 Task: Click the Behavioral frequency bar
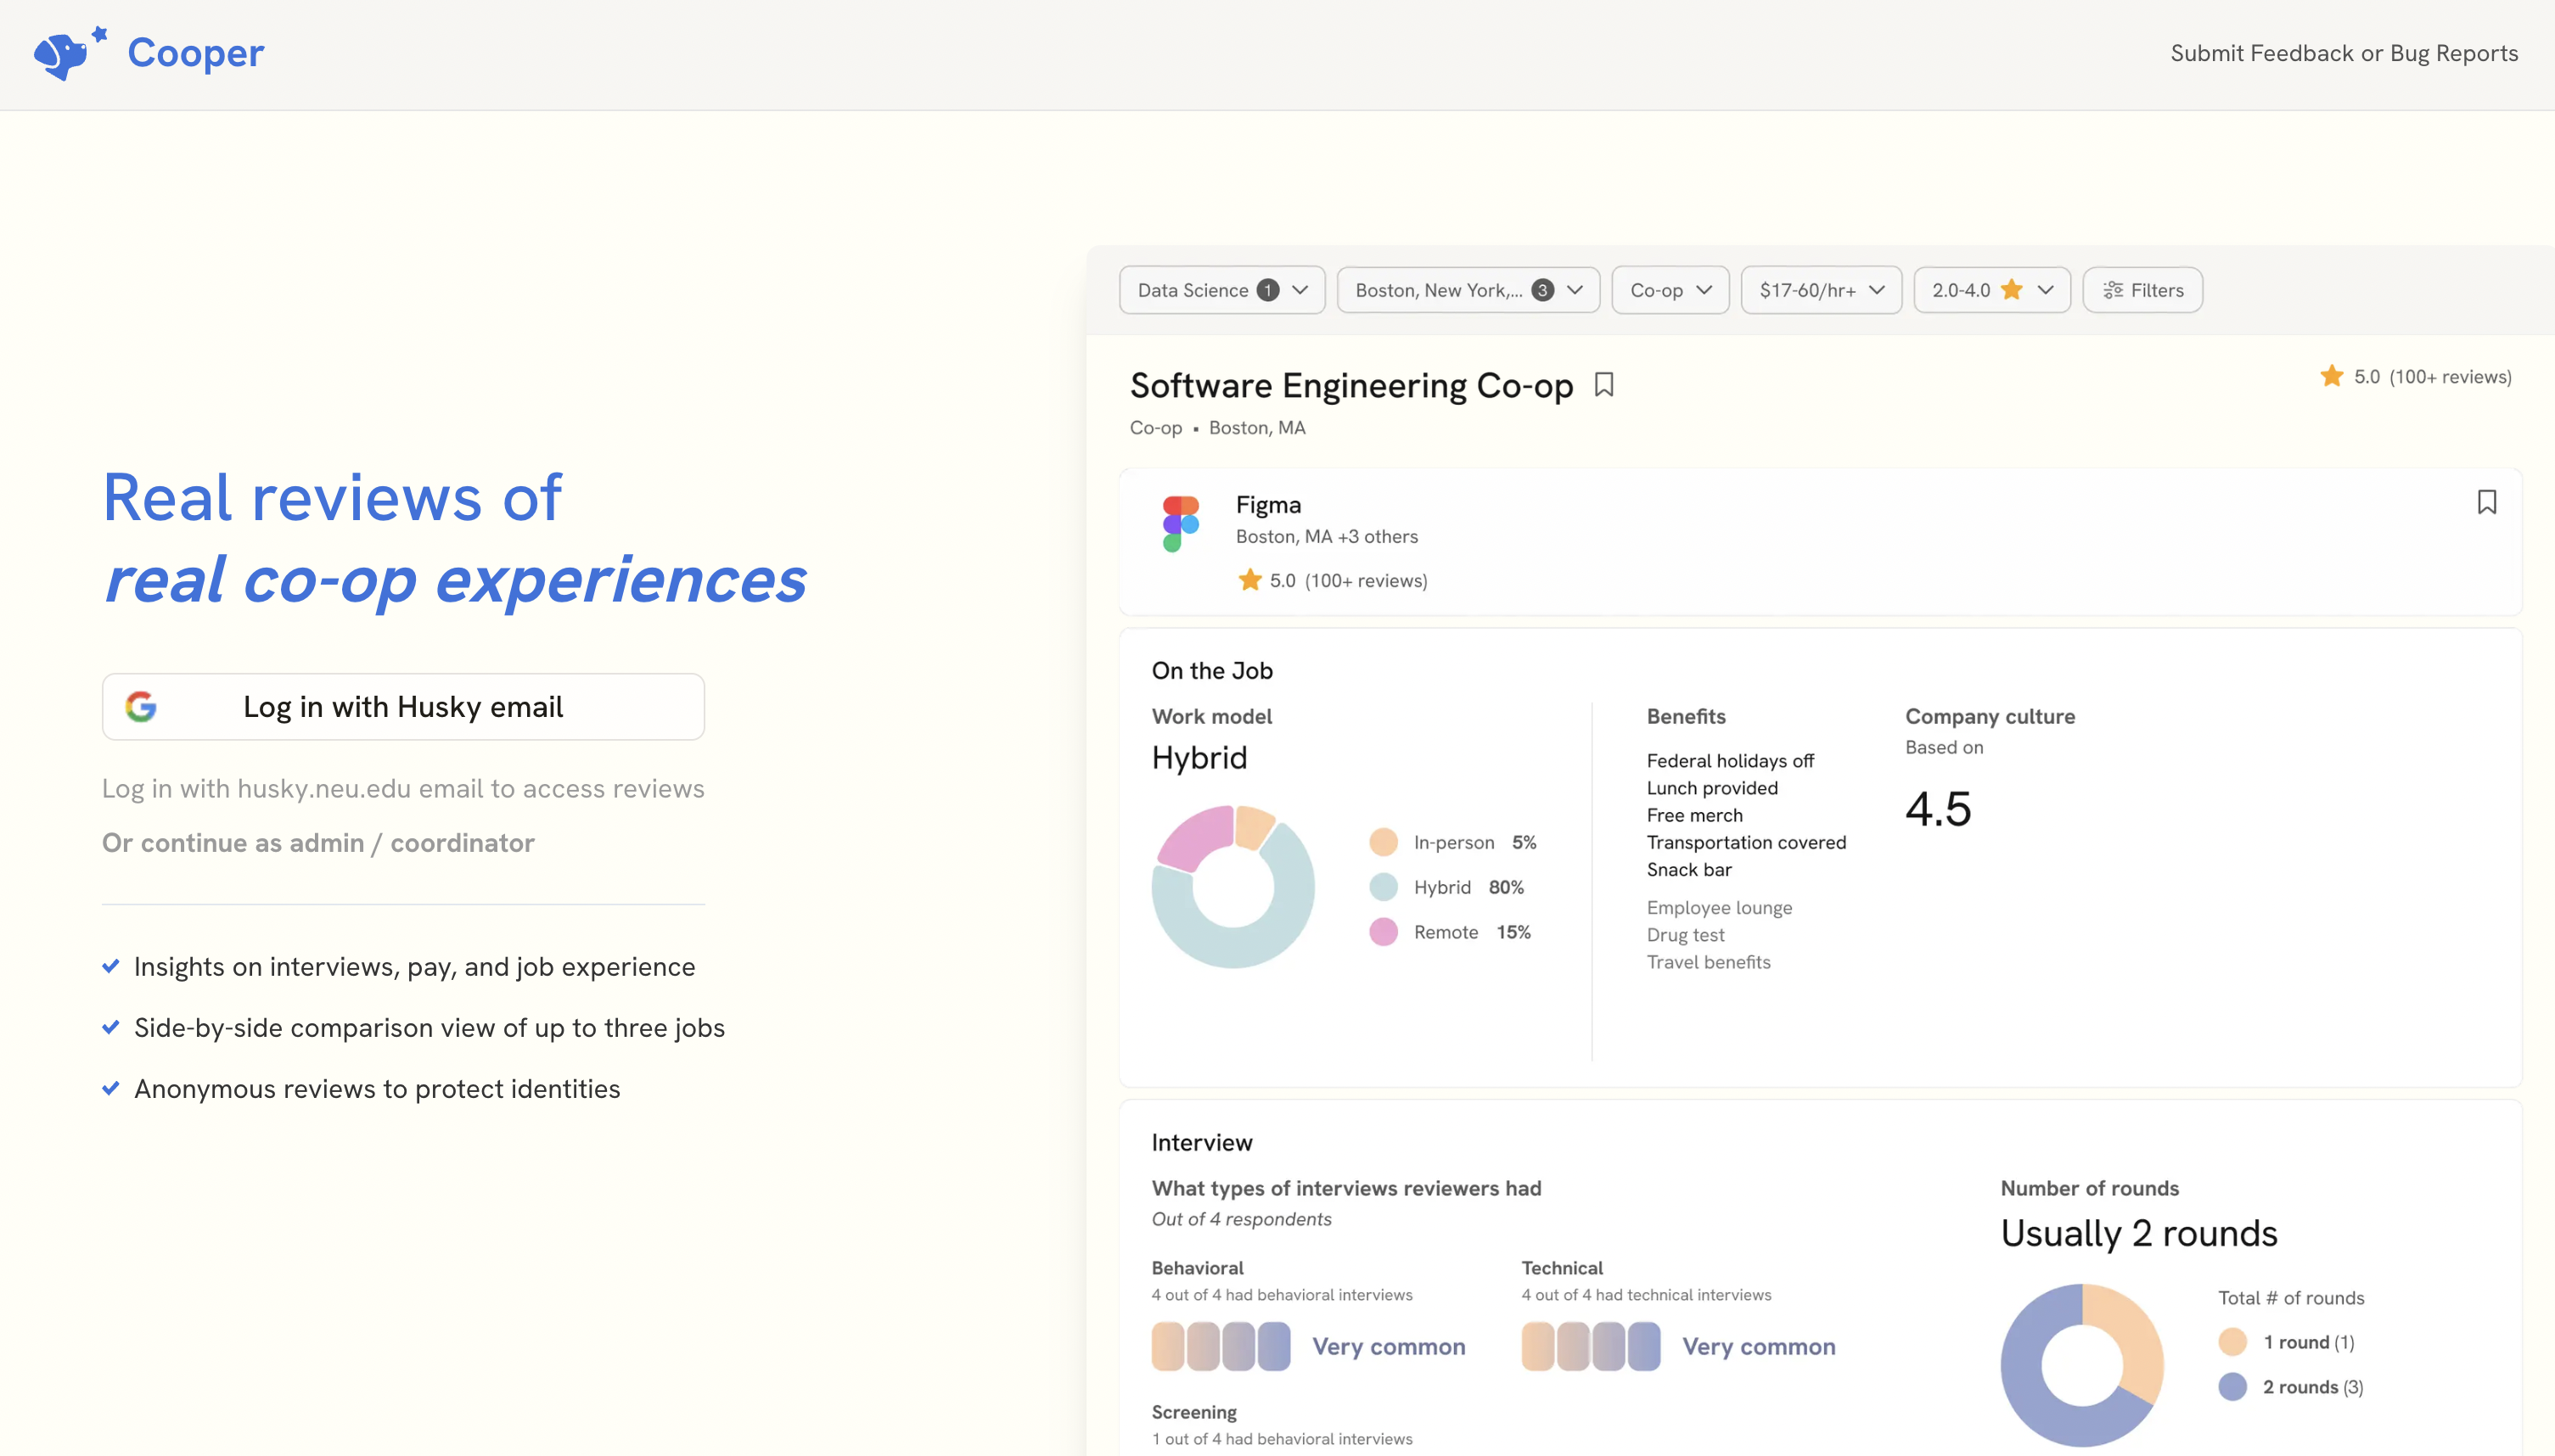pos(1221,1346)
